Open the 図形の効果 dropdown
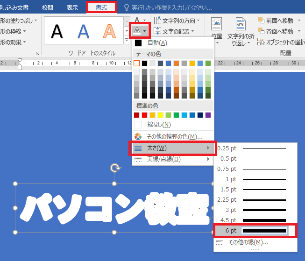305x261 pixels. pyautogui.click(x=13, y=42)
